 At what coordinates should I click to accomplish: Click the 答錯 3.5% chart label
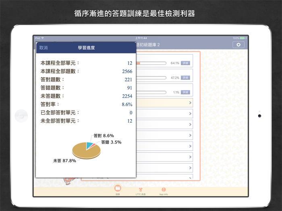click(111, 142)
